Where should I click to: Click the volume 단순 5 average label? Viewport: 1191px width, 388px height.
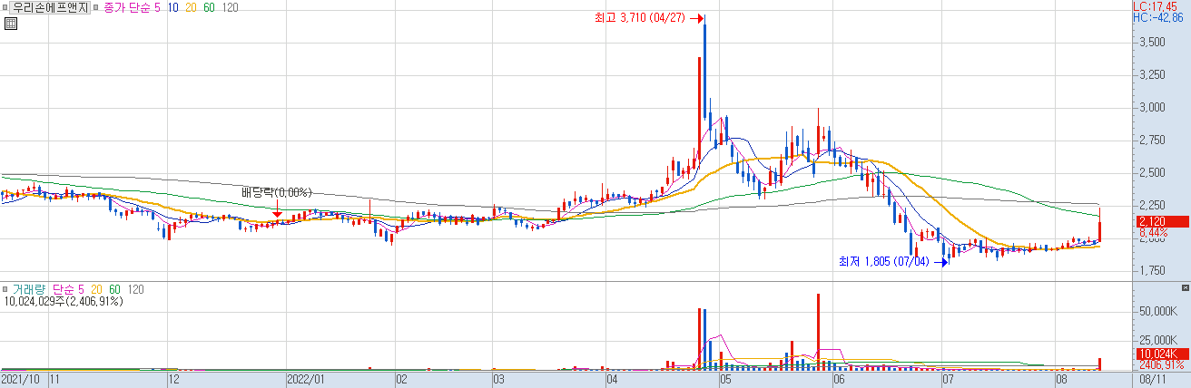pyautogui.click(x=68, y=288)
